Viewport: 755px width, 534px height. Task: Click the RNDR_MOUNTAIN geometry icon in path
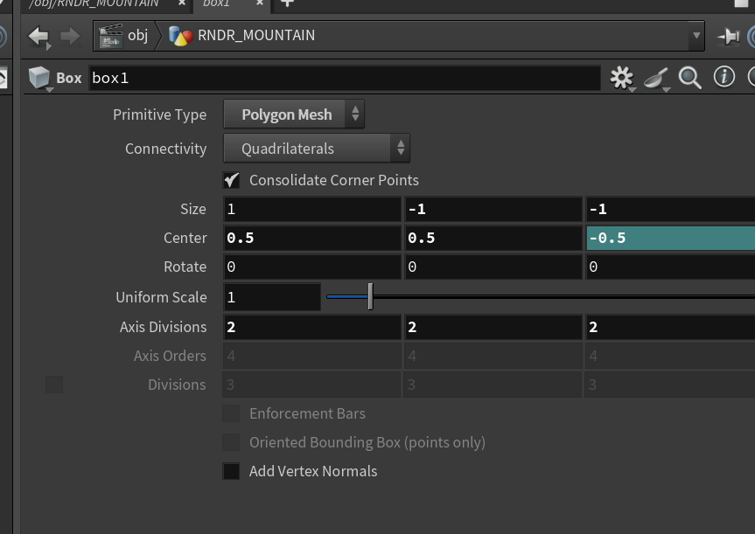180,36
